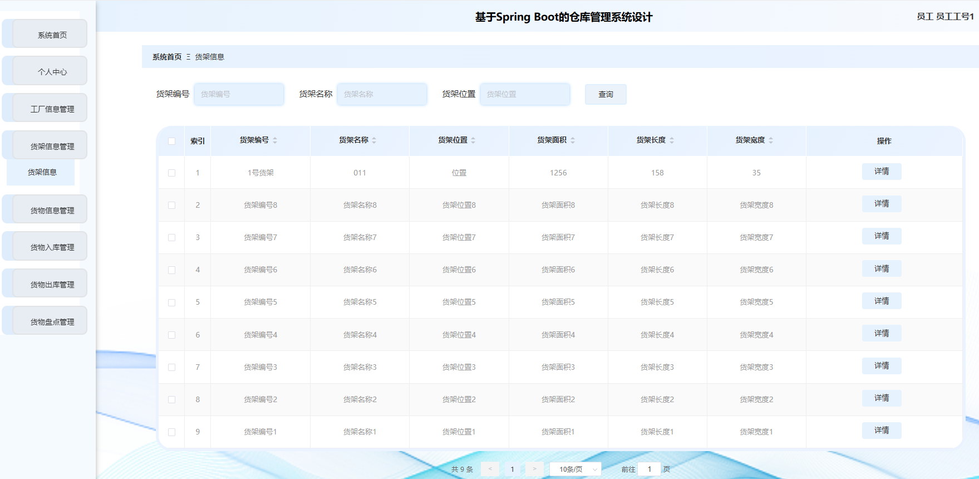Image resolution: width=979 pixels, height=479 pixels.
Task: Check the row with 货架编号3
Action: click(171, 367)
